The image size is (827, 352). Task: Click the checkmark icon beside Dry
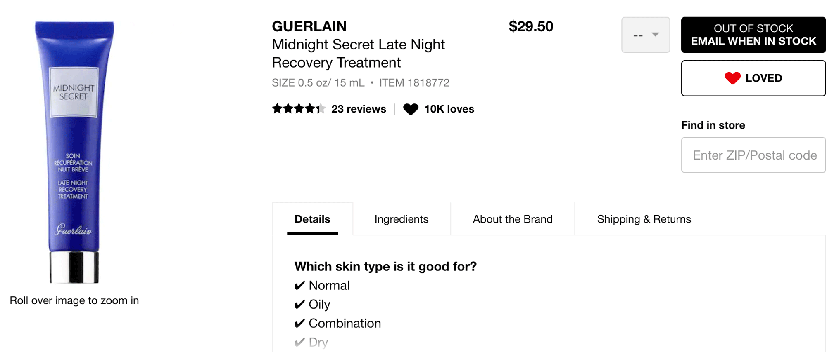[299, 342]
